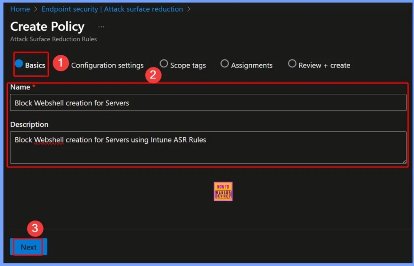Viewport: 414px width, 266px height.
Task: Click the breadcrumb chevron after Home
Action: click(36, 9)
